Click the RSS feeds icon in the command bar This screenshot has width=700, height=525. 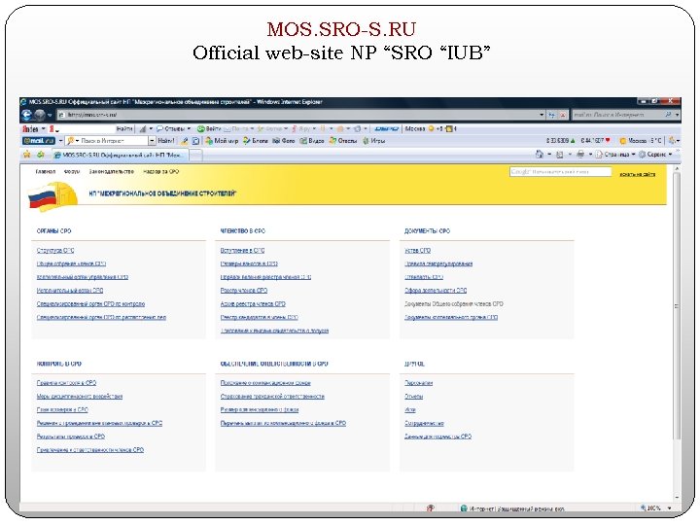pos(559,155)
